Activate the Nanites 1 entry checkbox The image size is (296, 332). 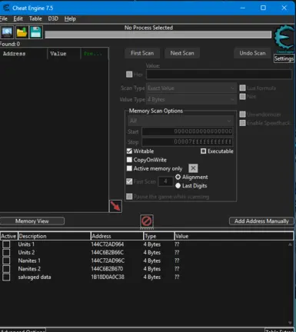(x=6, y=261)
